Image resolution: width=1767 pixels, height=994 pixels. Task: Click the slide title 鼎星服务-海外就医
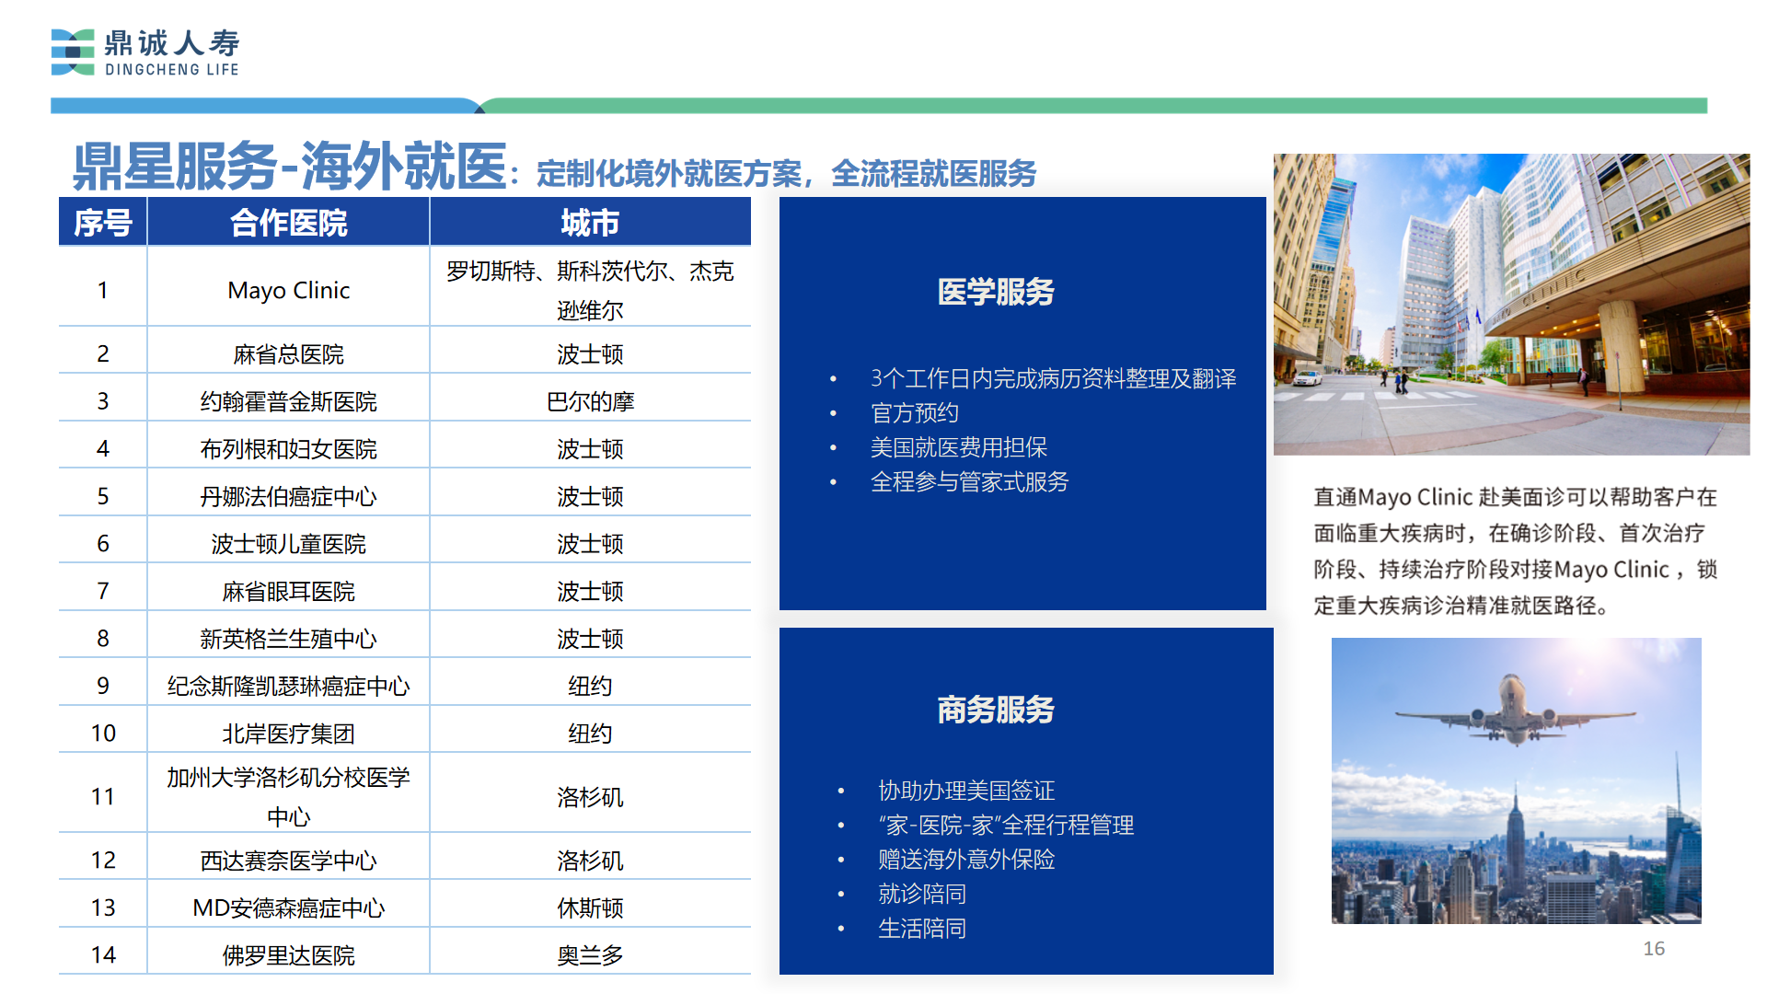click(290, 167)
